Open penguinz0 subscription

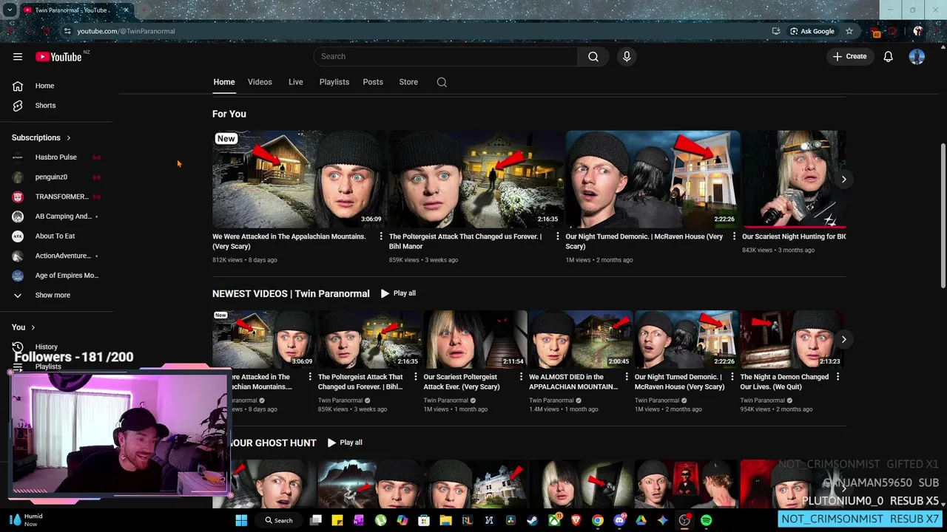click(x=56, y=177)
